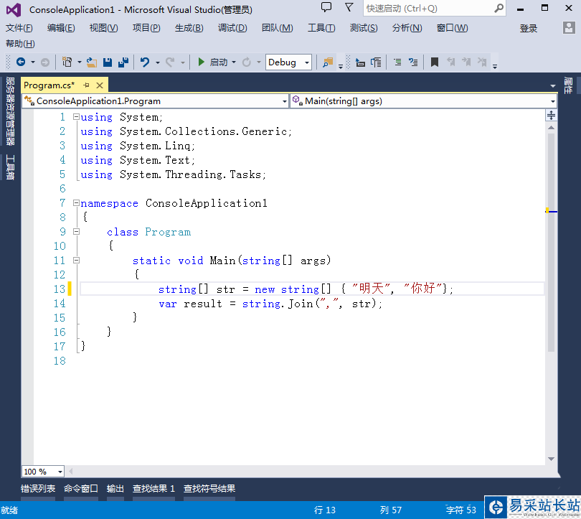Click the Navigate Forward arrow icon

(45, 62)
